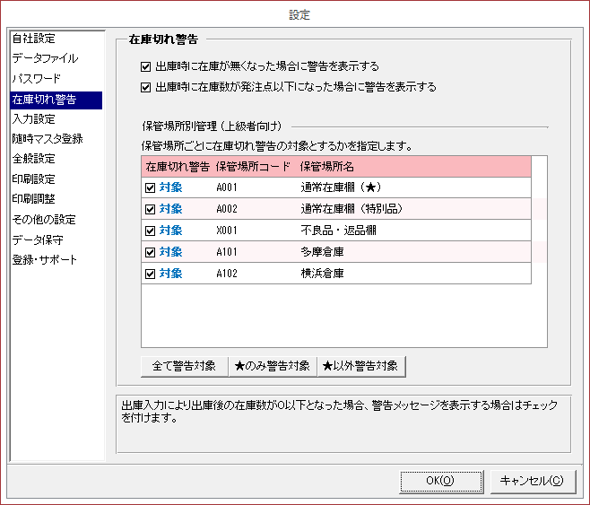Confirm settings with the OK(O) button
The image size is (590, 505).
[x=441, y=481]
